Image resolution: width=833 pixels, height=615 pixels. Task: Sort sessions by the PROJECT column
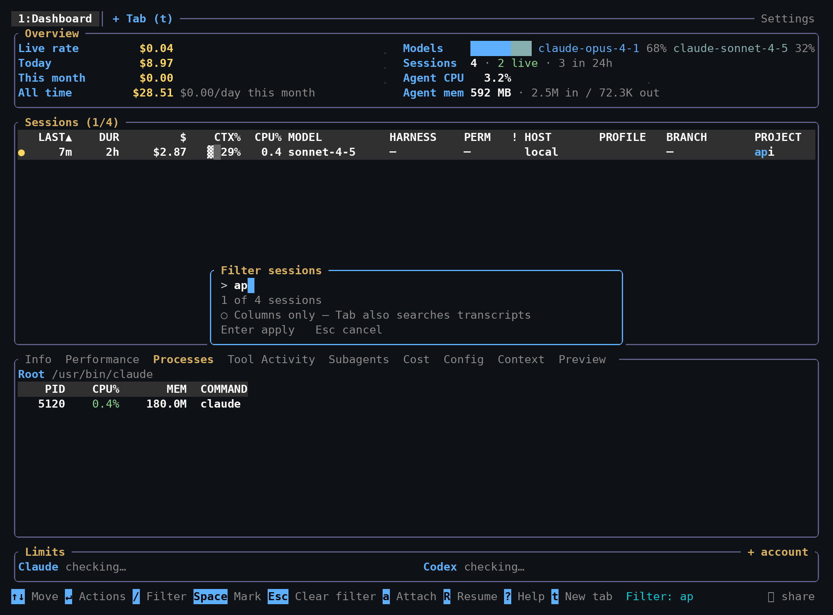tap(778, 137)
